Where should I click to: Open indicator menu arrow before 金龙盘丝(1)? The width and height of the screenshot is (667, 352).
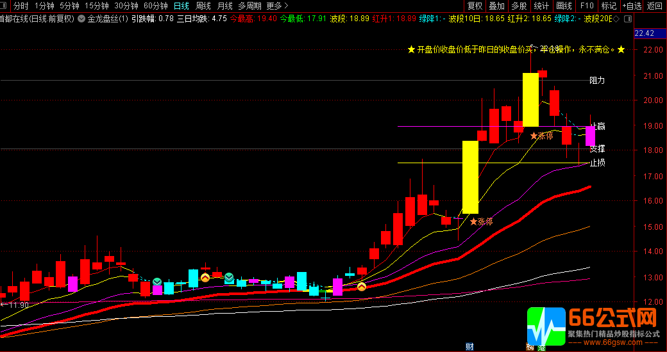tap(81, 19)
